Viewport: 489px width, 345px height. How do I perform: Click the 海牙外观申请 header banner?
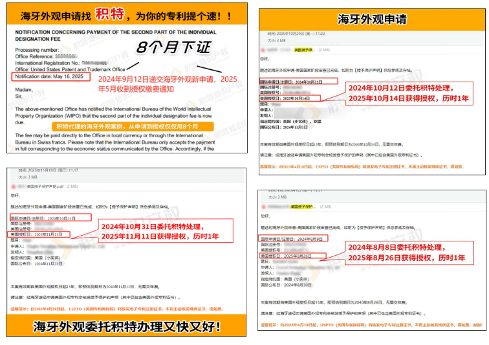(x=372, y=19)
